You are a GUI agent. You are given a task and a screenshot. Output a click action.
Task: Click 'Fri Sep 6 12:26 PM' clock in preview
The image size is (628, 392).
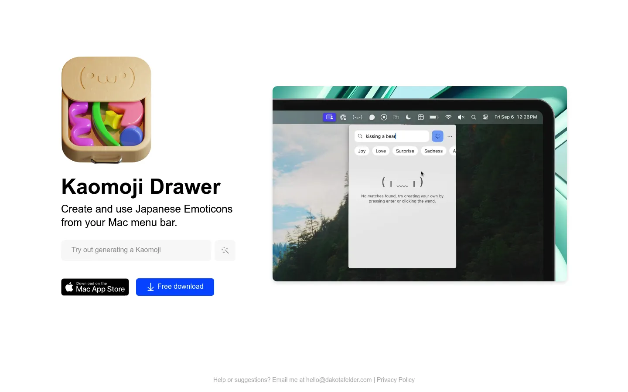coord(516,117)
